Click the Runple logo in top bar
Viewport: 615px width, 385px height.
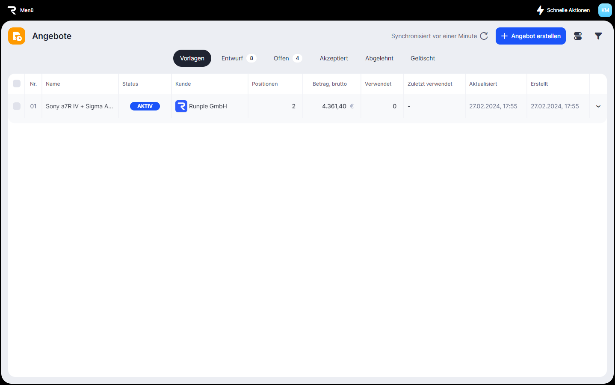pos(12,10)
